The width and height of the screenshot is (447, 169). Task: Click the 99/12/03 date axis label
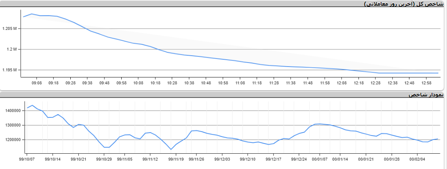pyautogui.click(x=222, y=159)
